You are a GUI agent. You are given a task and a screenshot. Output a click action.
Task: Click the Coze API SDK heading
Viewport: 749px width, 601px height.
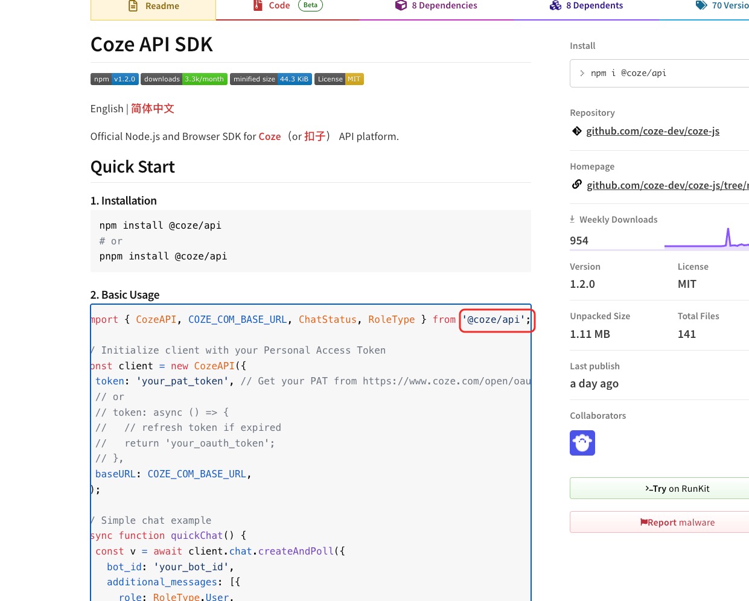151,45
